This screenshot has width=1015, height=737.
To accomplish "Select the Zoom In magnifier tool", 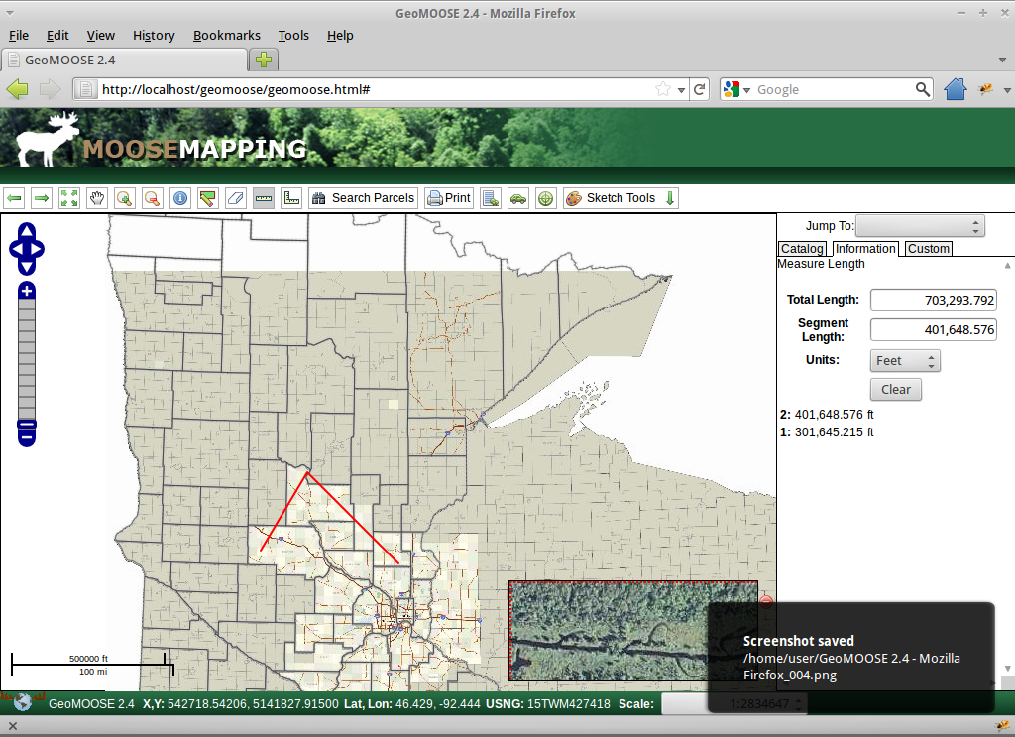I will pyautogui.click(x=124, y=198).
